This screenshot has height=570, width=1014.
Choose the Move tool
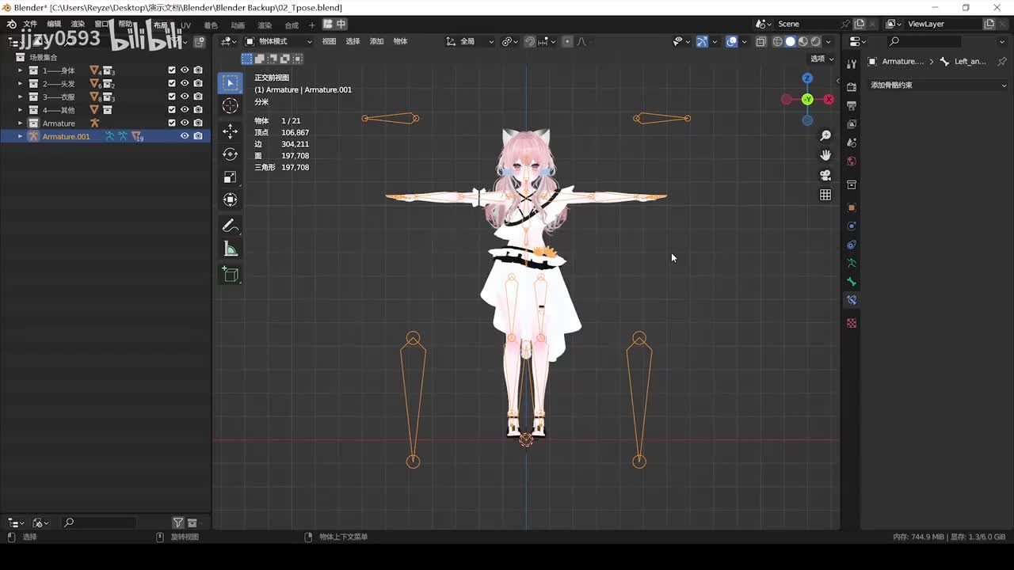tap(231, 131)
